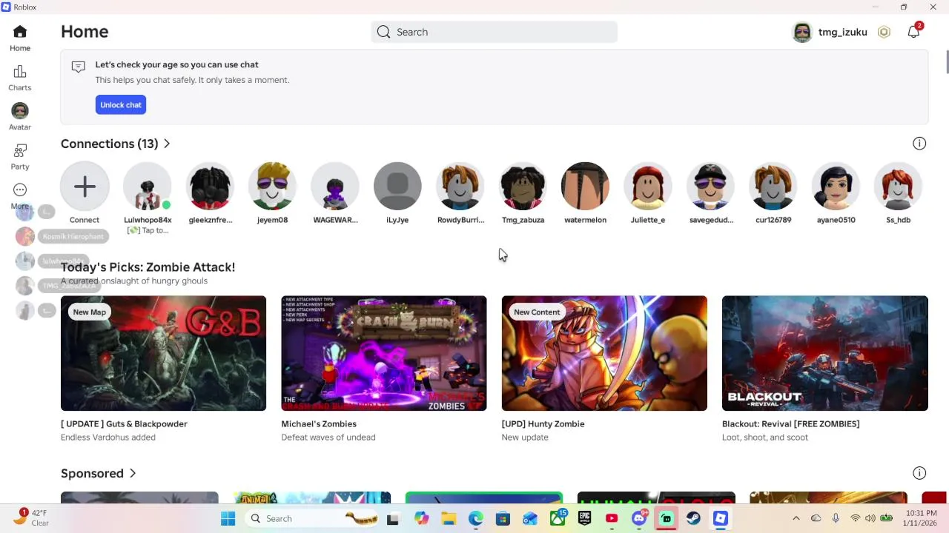Viewport: 949px width, 533px height.
Task: Open YouTube app from the taskbar
Action: pos(612,519)
